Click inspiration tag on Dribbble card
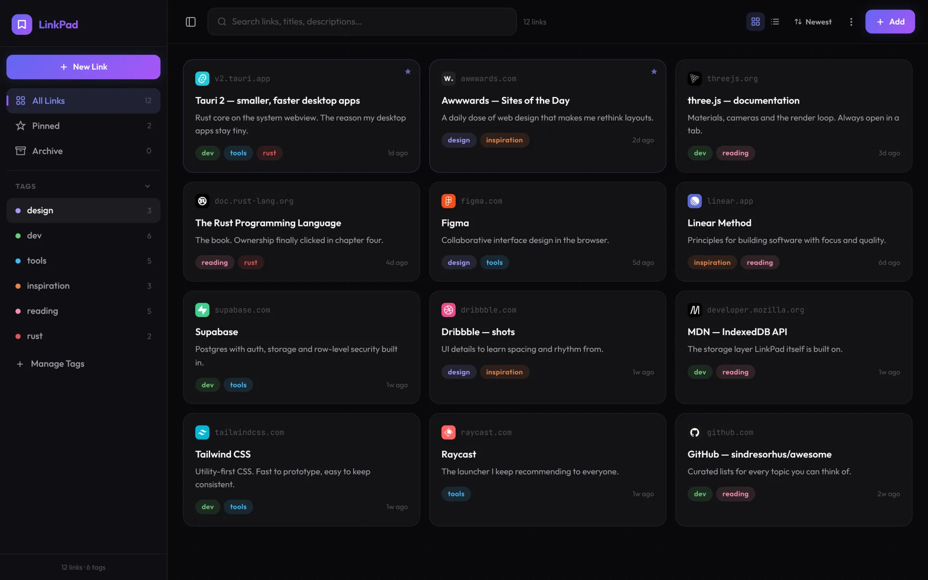Screen dimensions: 928x580 tap(504, 372)
